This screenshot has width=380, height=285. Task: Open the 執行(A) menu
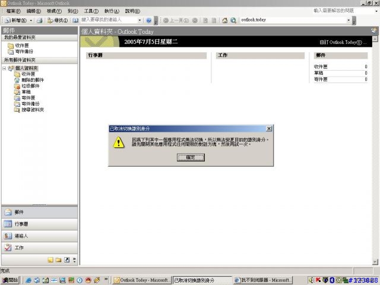point(112,11)
